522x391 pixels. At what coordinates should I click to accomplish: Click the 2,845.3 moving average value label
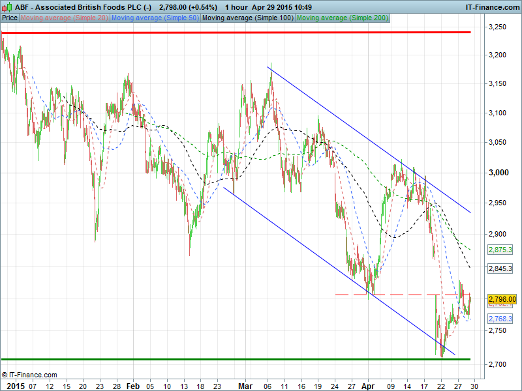coord(500,268)
